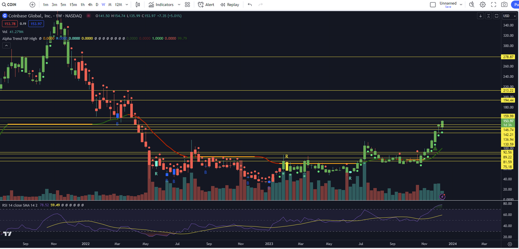Select the 3m timeframe

54,4
